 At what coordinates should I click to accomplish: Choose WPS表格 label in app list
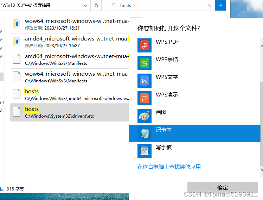167,59
